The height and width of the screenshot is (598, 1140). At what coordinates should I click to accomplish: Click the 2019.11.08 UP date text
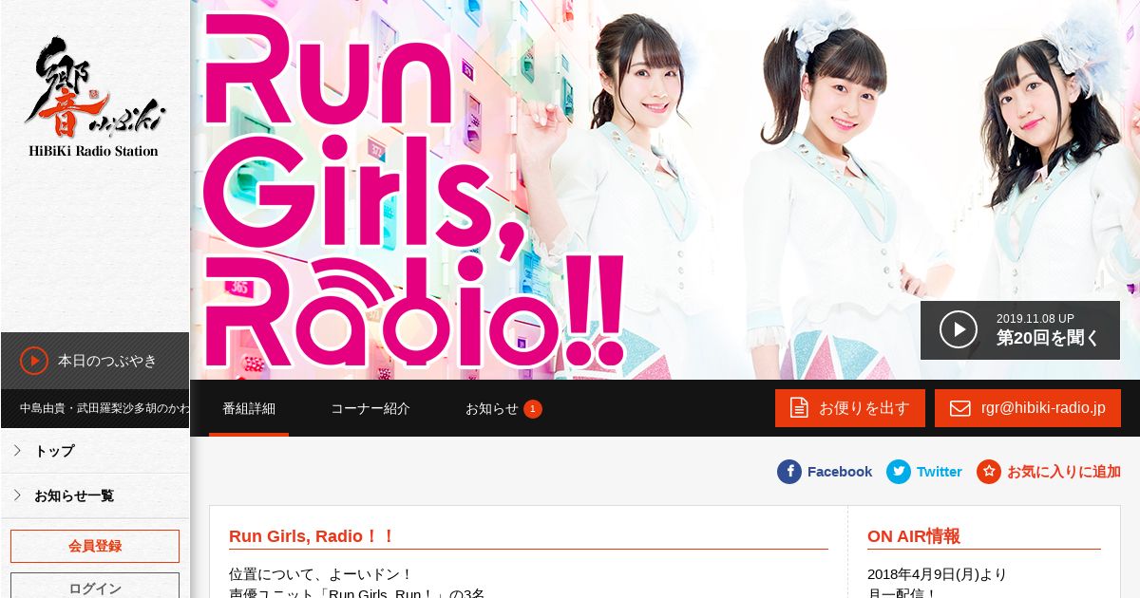[1035, 319]
